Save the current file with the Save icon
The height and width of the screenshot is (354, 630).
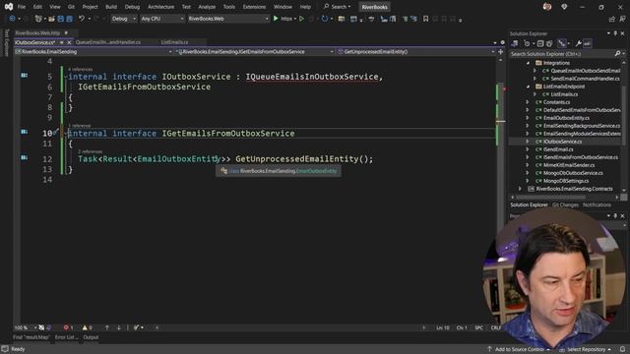pos(61,19)
